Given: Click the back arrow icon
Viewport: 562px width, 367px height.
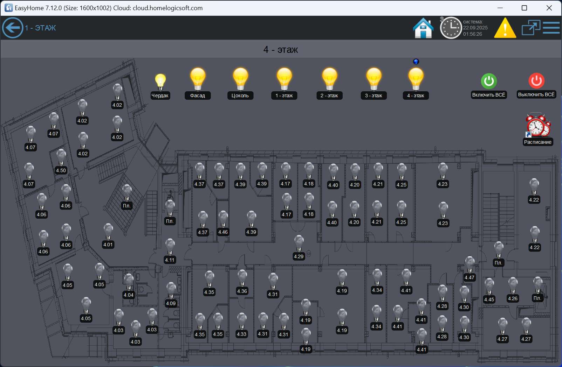Looking at the screenshot, I should pos(13,28).
